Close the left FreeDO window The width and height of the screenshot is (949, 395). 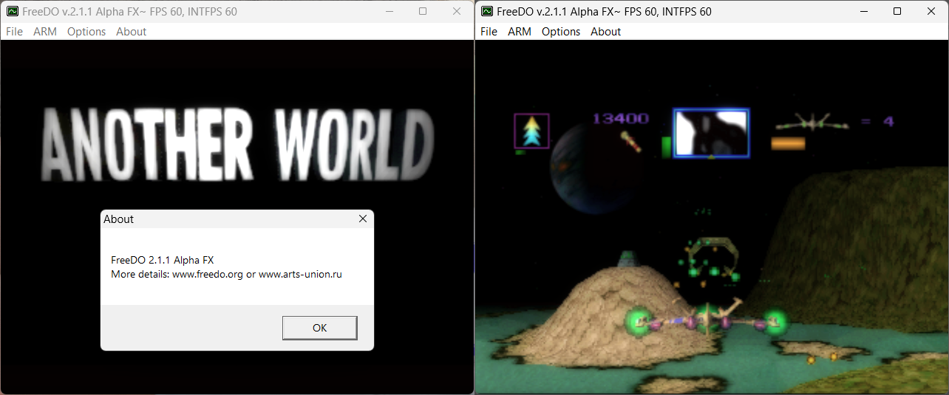point(457,11)
